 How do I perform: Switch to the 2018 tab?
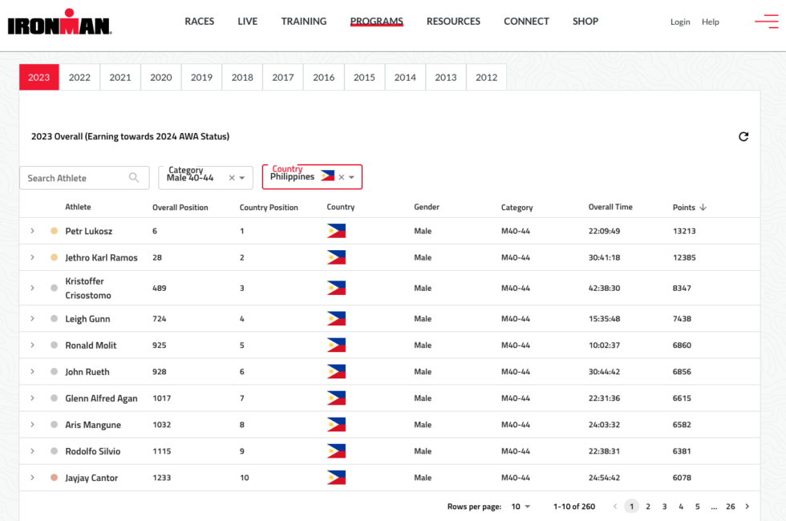click(x=242, y=77)
